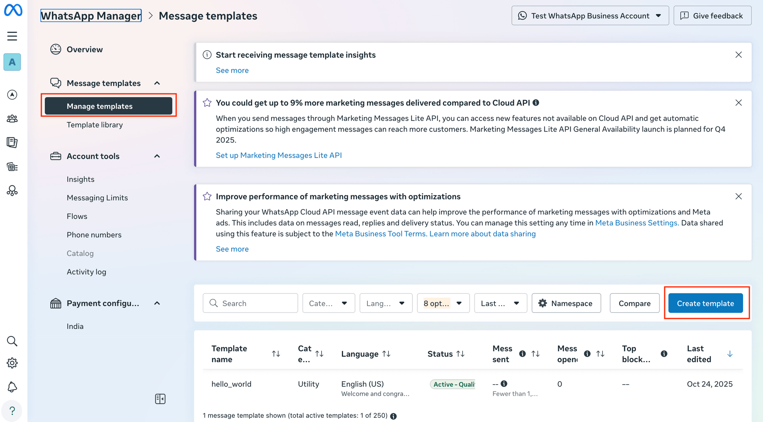The image size is (763, 422).
Task: Click the people audiences icon in sidebar
Action: pyautogui.click(x=12, y=119)
